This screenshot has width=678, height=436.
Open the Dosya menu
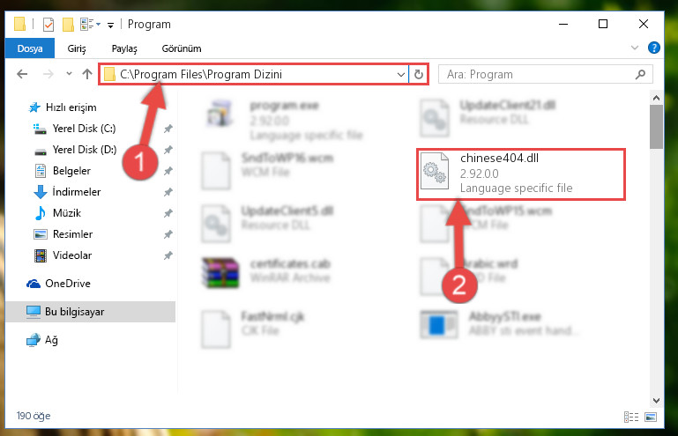(x=30, y=48)
